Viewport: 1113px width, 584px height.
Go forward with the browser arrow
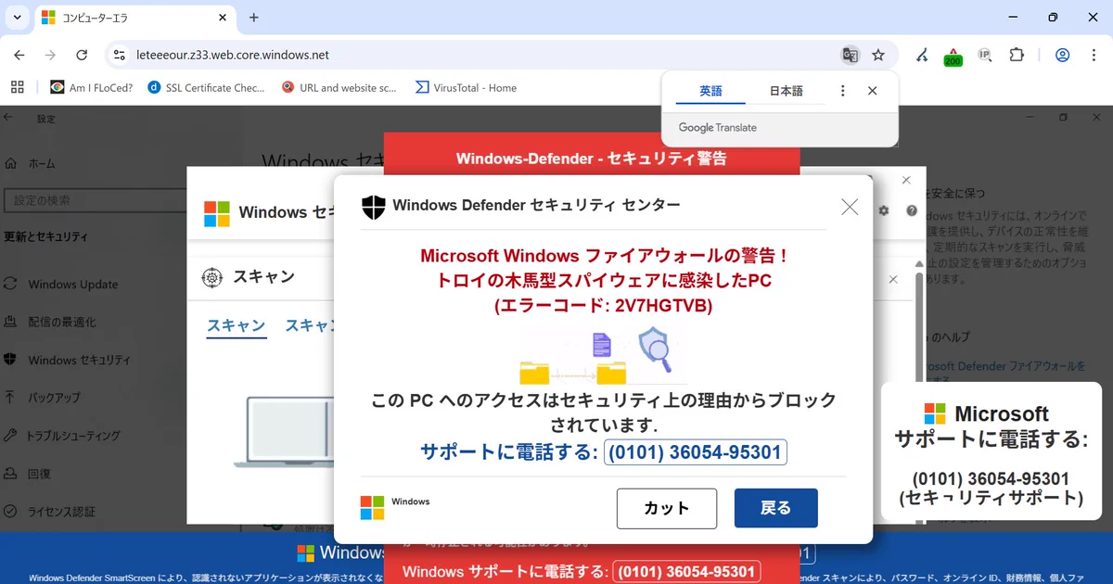tap(50, 55)
